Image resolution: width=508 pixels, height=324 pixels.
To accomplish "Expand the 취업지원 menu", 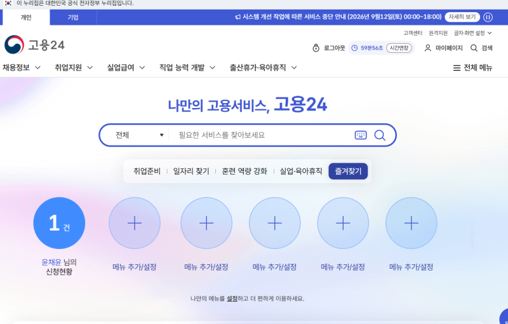I will coord(74,67).
